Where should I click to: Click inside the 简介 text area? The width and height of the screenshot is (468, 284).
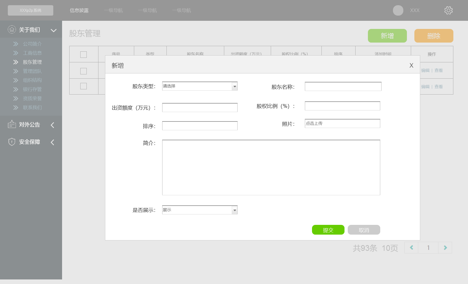(271, 168)
